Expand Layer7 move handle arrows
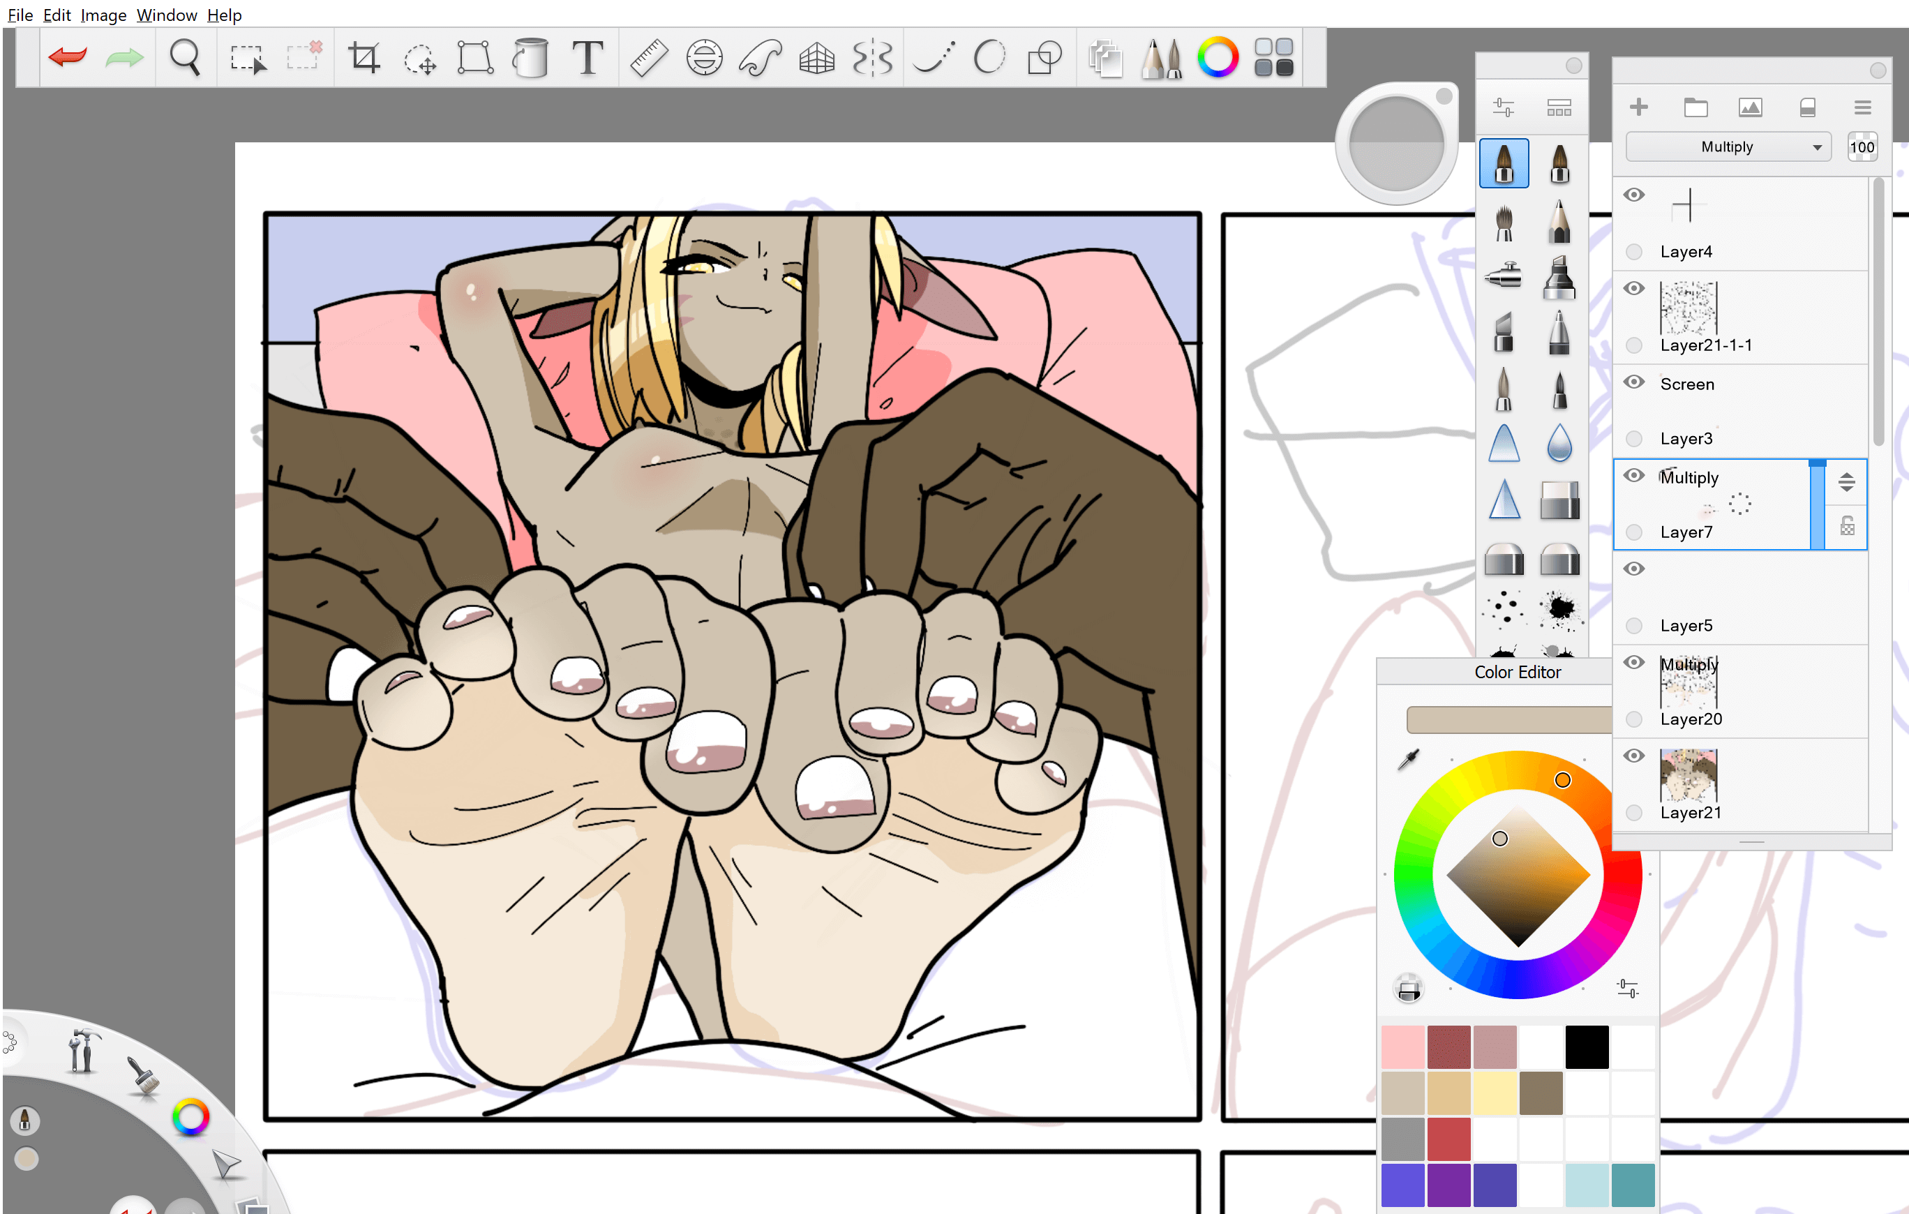 point(1846,481)
